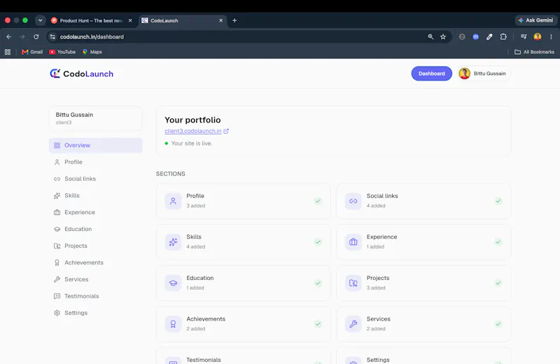
Task: Click the address bar URL field
Action: 236,37
